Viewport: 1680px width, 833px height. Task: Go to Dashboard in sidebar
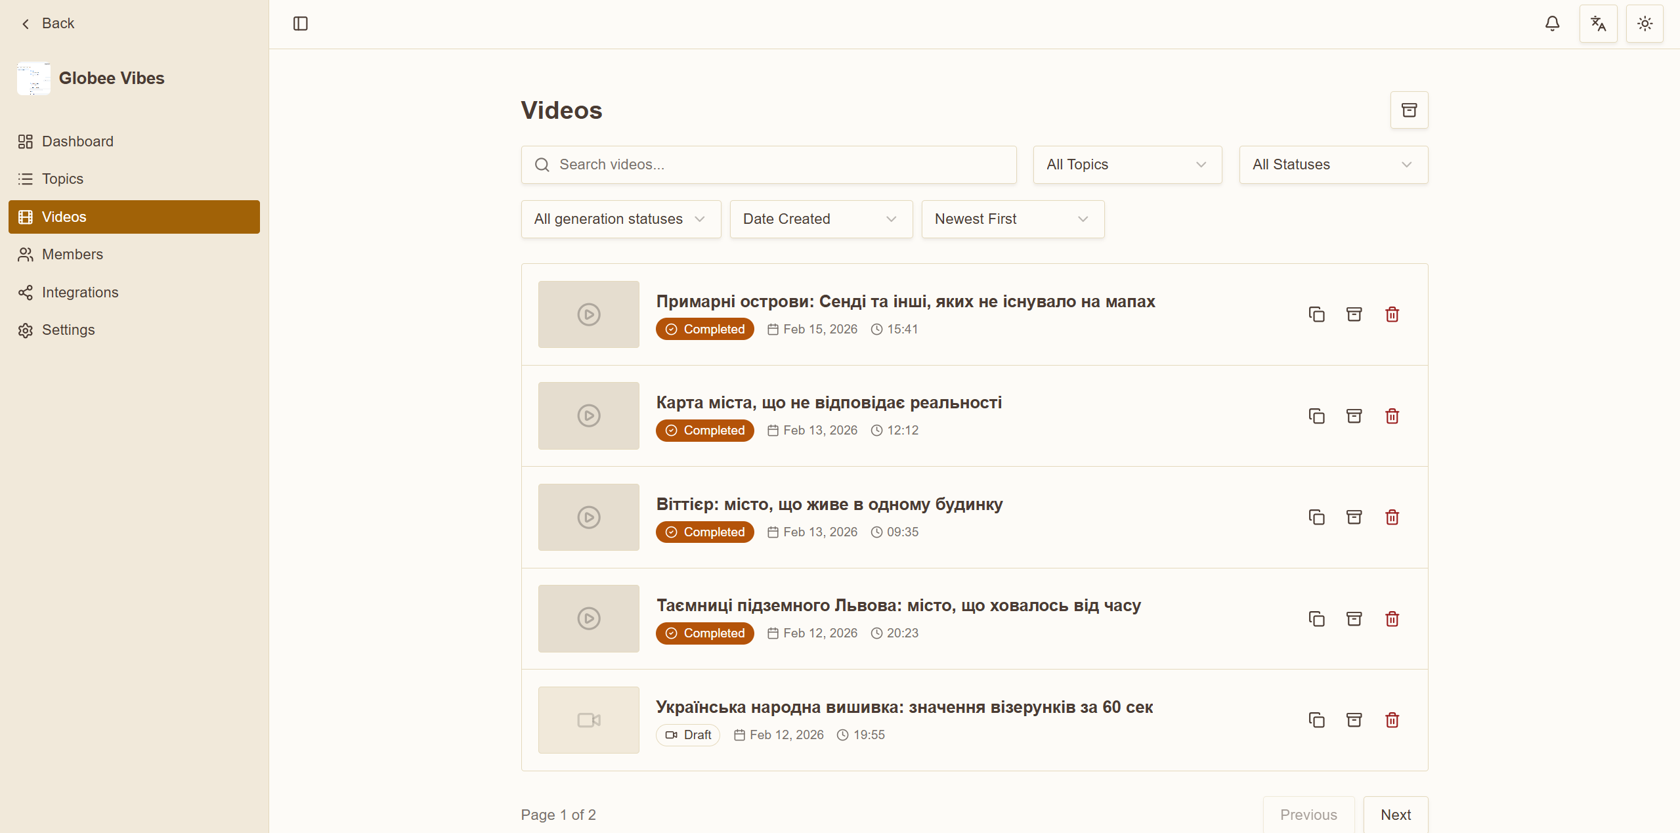77,142
